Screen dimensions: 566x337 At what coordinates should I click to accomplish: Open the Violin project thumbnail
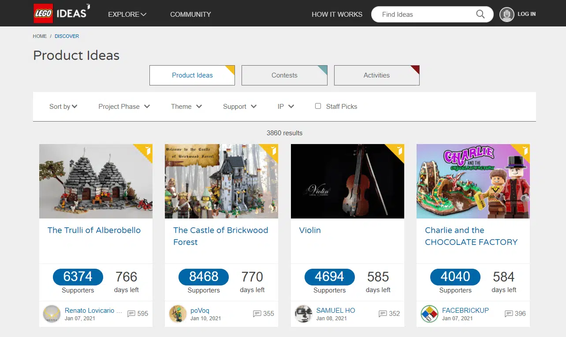tap(347, 181)
